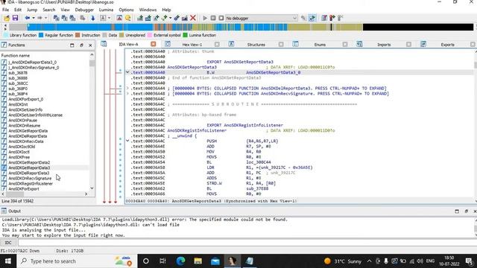Switch to the Structures tab
This screenshot has height=268, width=477.
256,45
